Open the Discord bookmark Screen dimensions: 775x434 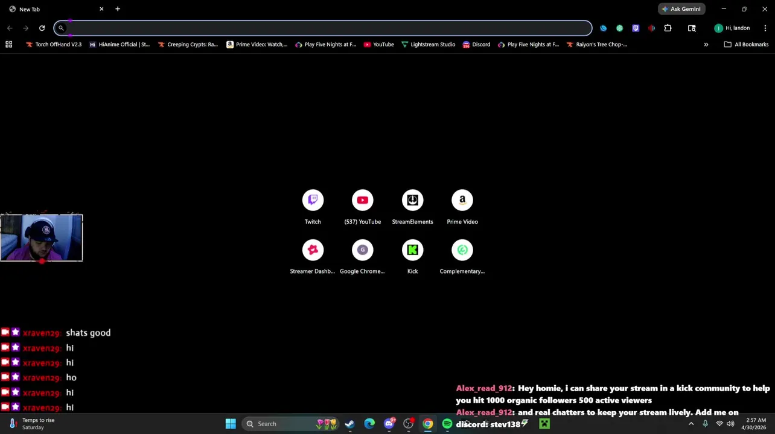(476, 44)
